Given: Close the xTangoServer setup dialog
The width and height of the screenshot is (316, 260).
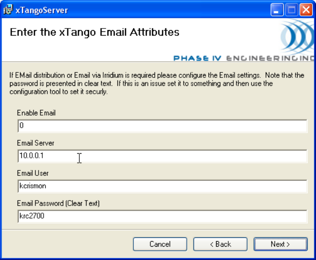Looking at the screenshot, I should [306, 10].
